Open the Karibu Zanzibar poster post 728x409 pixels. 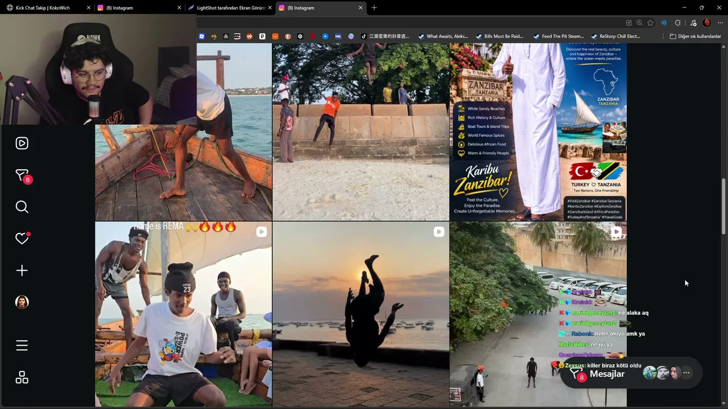coord(538,132)
